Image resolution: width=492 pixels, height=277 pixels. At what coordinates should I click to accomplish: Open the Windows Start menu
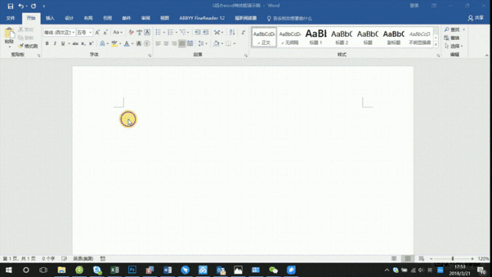pos(8,270)
